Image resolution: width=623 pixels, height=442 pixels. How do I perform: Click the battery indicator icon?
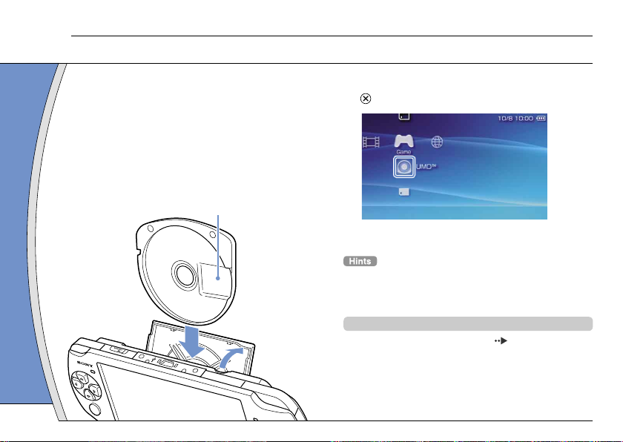tap(541, 119)
